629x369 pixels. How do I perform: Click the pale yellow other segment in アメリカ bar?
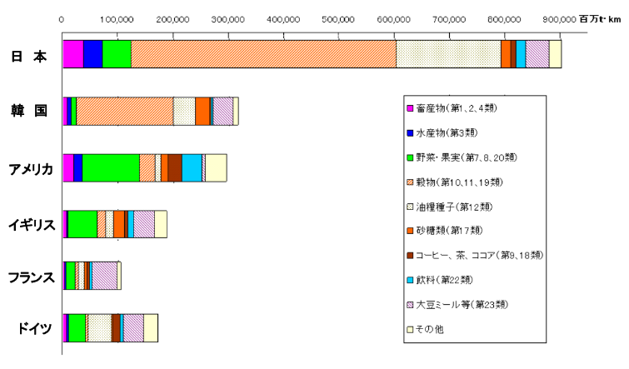[x=217, y=168]
